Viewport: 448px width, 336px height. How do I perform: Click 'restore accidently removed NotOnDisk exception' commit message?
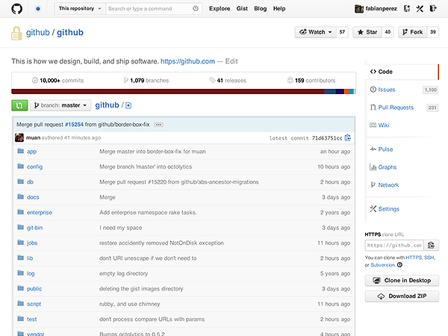(161, 243)
